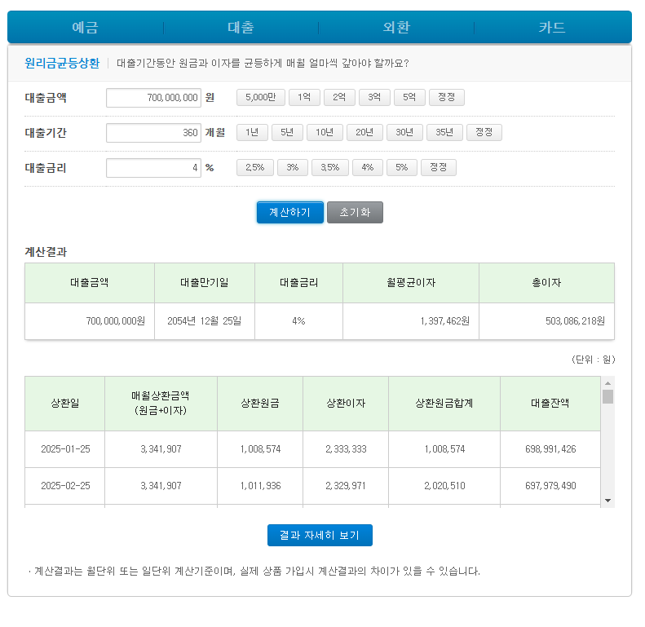Viewport: 645px width, 627px height.
Task: Click the 매월상환금액 column header
Action: 161,404
